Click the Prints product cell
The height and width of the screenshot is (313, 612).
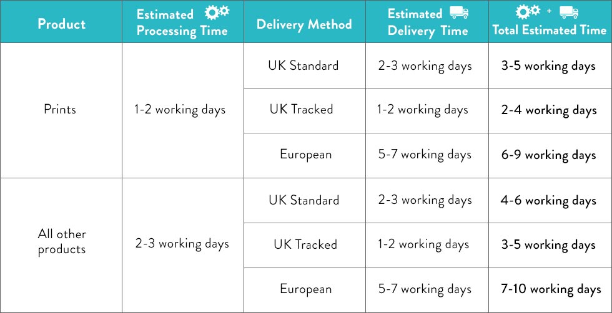[60, 109]
